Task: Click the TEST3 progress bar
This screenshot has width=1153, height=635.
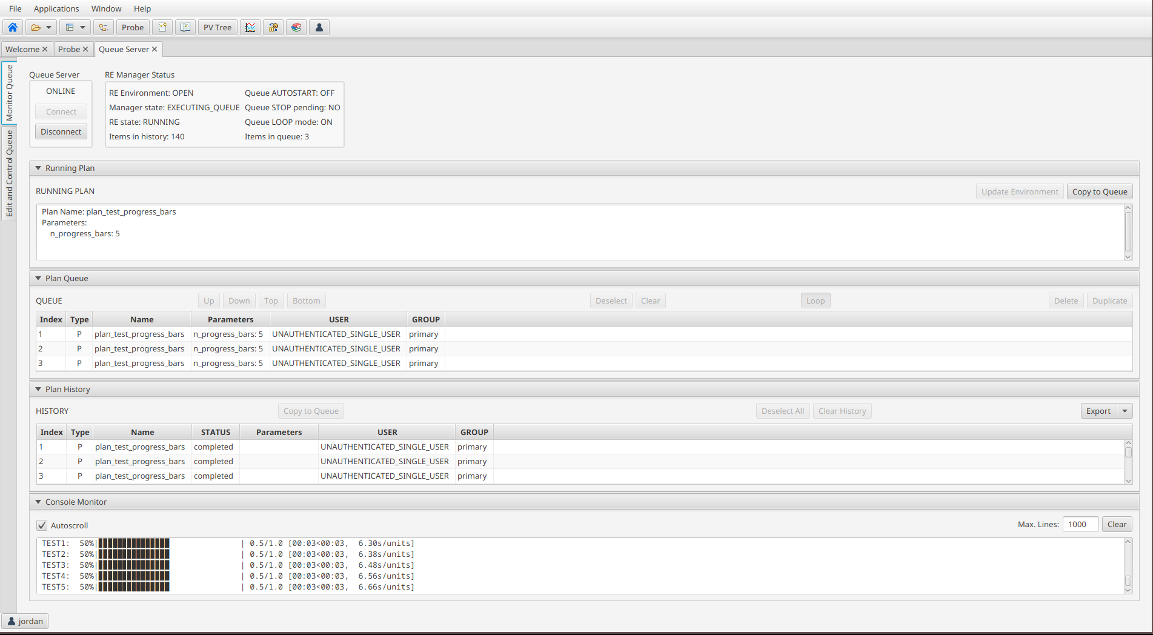Action: (x=133, y=565)
